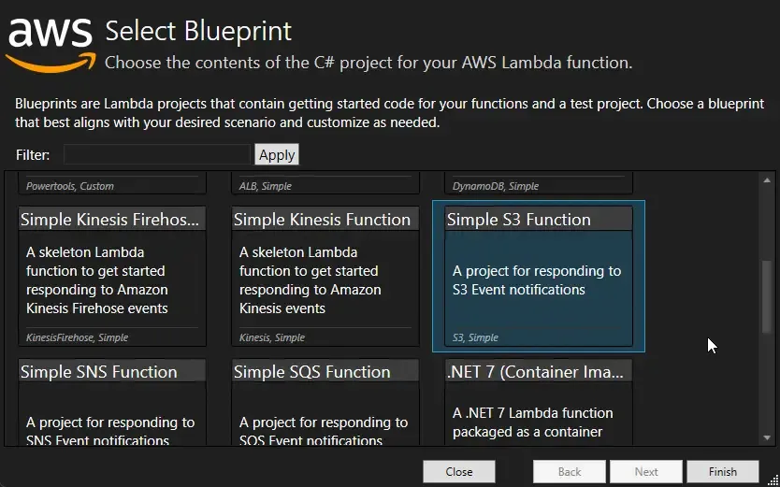Click the Next button
Viewport: 780px width, 487px height.
[646, 472]
